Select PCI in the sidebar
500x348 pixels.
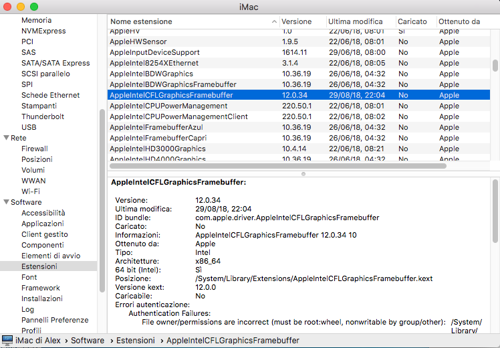coord(27,41)
